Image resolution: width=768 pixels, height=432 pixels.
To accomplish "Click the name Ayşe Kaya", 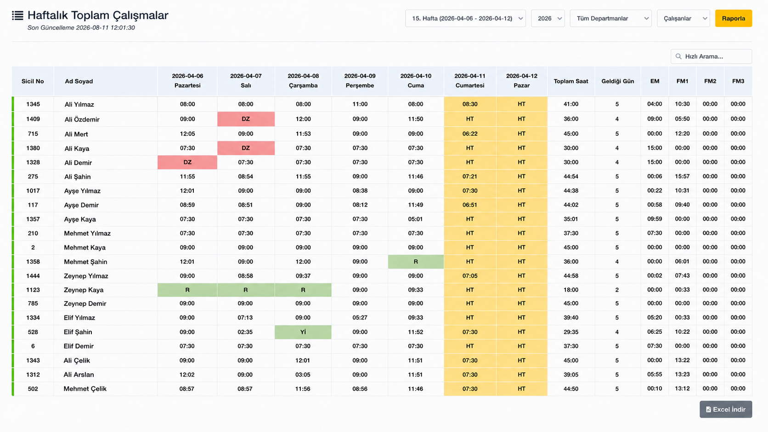I will pos(80,219).
